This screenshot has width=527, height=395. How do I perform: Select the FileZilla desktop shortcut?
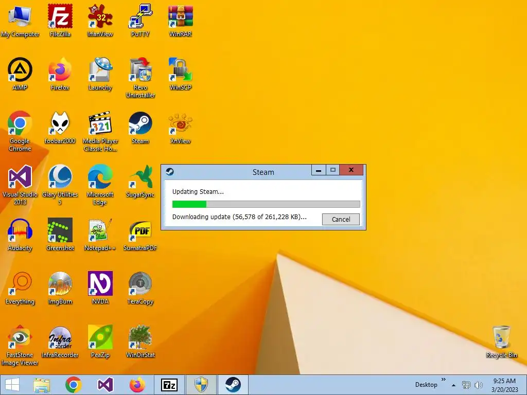click(60, 21)
